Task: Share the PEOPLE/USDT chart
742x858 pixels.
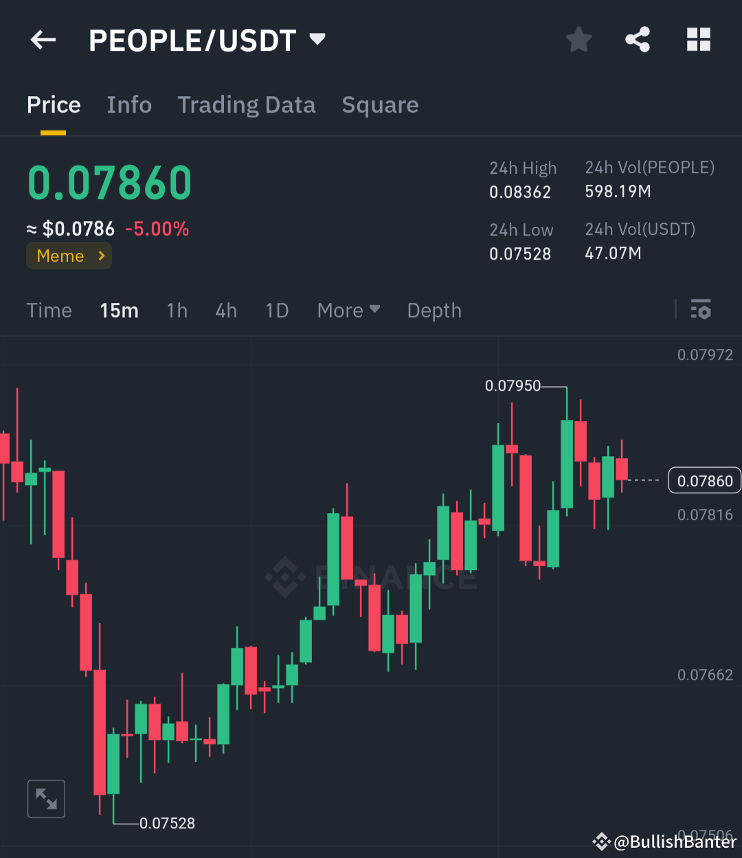Action: 638,39
